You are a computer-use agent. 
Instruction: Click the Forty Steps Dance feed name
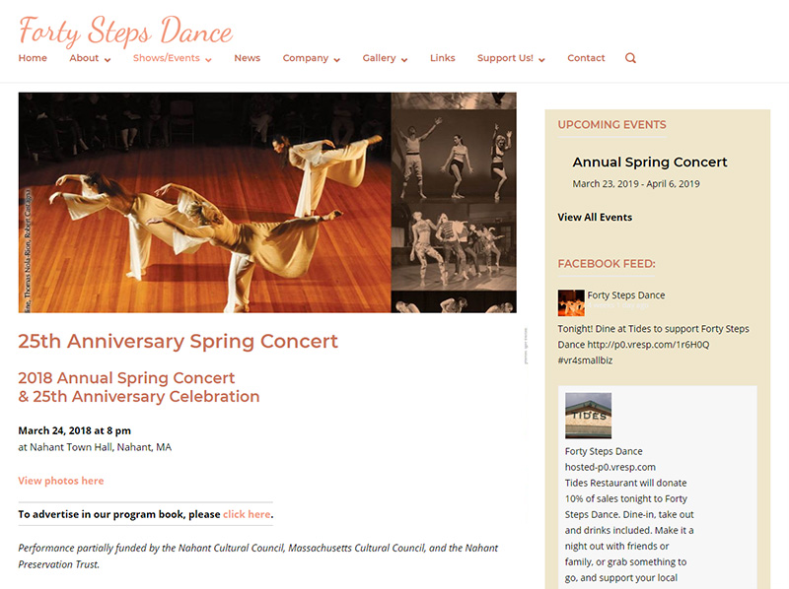[625, 294]
